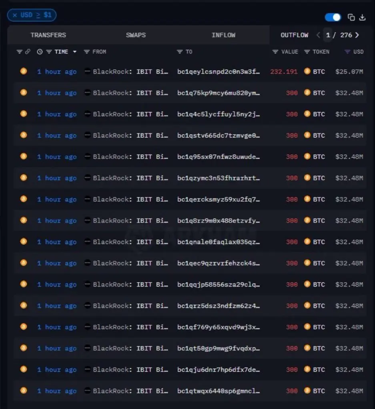Viewport: 375px width, 409px height.
Task: Open address bc1qnale0faqlax035qz
Action: click(219, 242)
